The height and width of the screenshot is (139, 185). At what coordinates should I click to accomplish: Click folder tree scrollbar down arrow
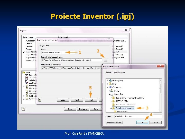click(160, 111)
